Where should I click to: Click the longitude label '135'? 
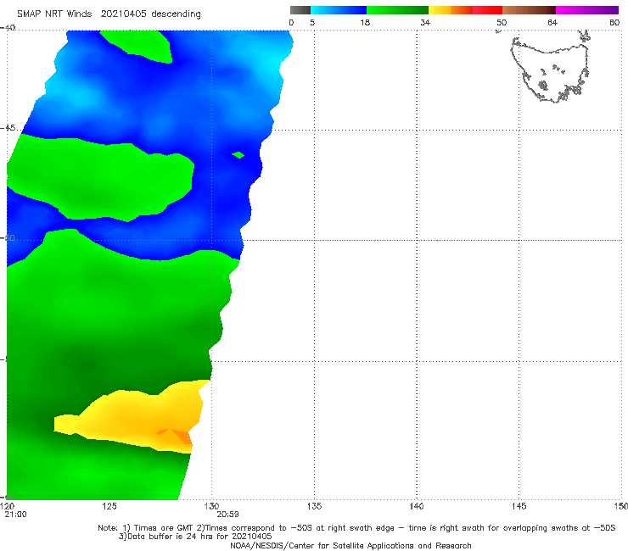coord(314,507)
